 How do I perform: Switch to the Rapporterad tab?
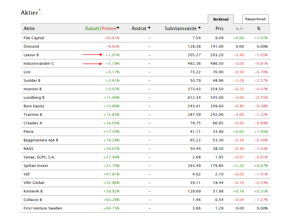[255, 19]
